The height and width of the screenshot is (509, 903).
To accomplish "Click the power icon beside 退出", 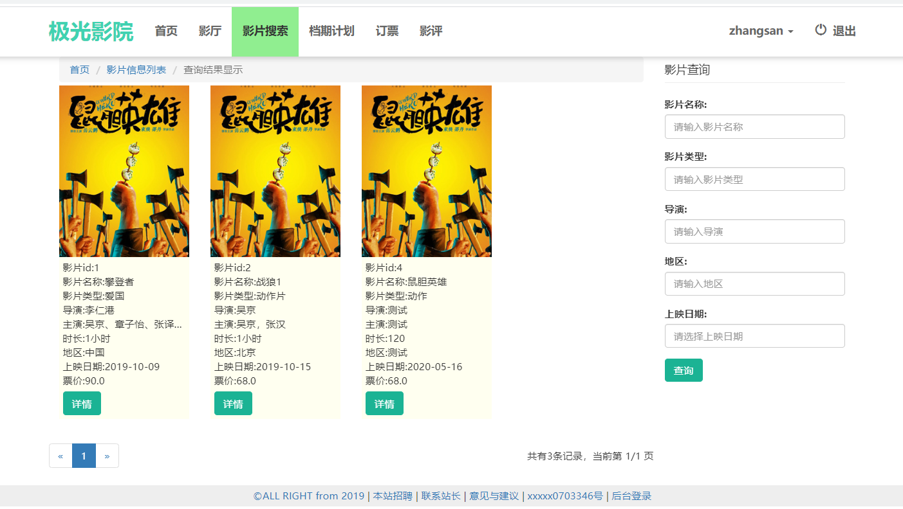I will (821, 30).
